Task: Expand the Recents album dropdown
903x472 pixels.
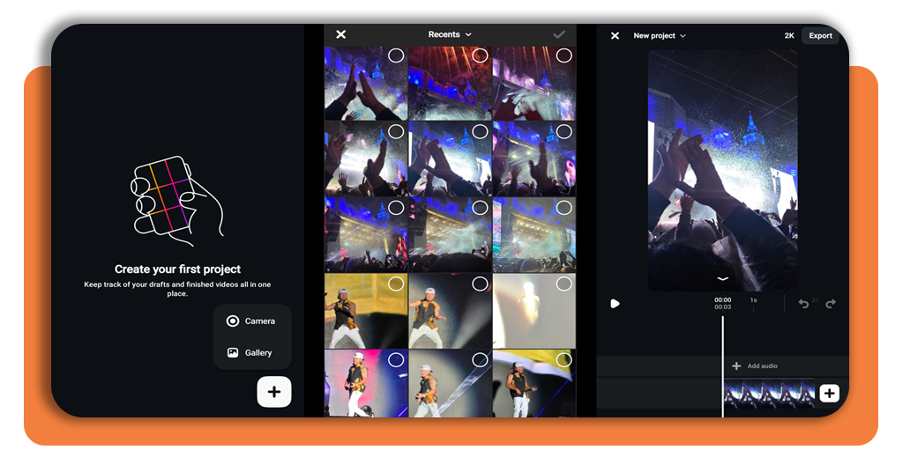Action: [x=450, y=34]
